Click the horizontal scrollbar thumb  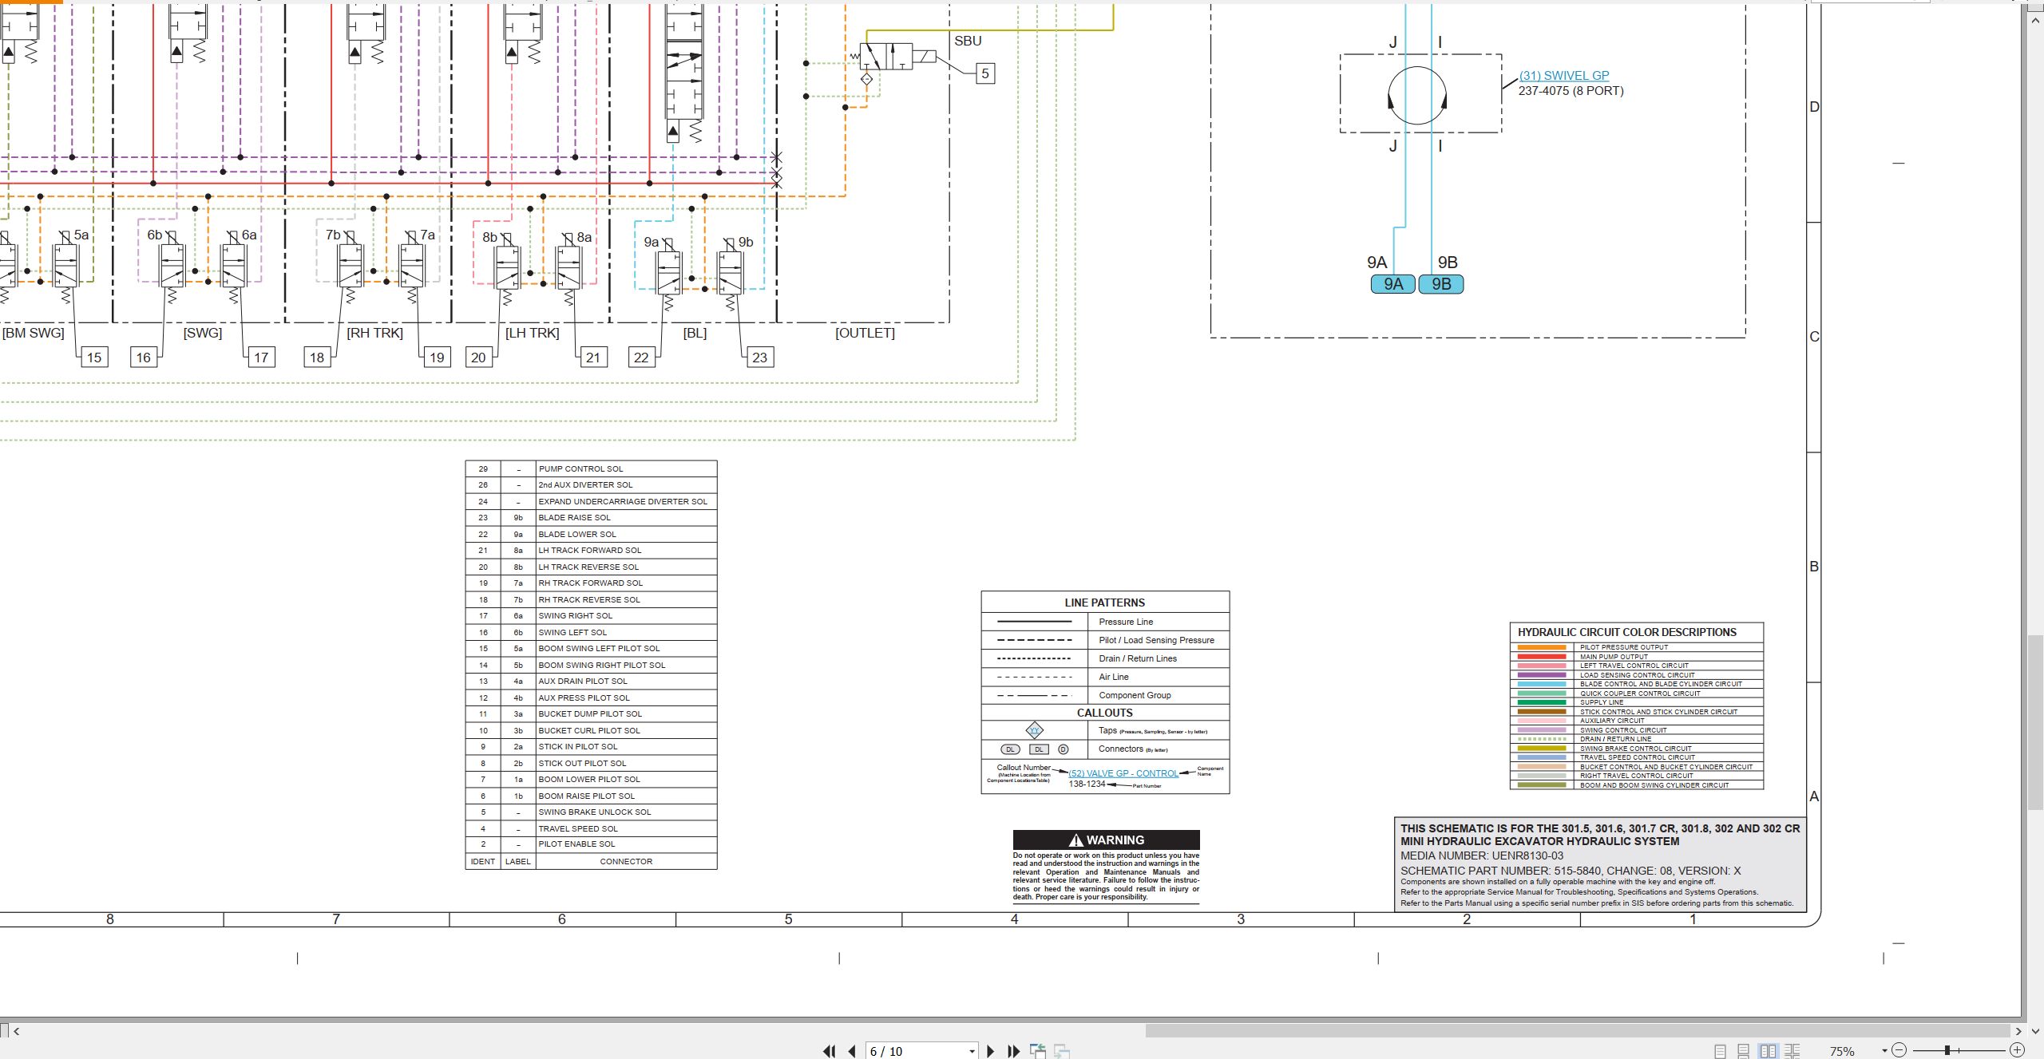pos(1577,1031)
